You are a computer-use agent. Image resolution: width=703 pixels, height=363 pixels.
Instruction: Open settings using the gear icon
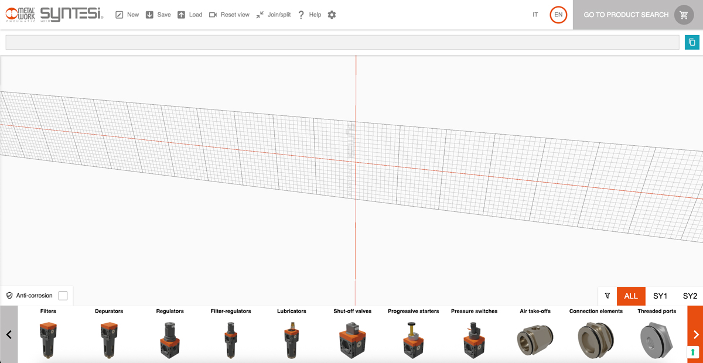click(x=332, y=15)
